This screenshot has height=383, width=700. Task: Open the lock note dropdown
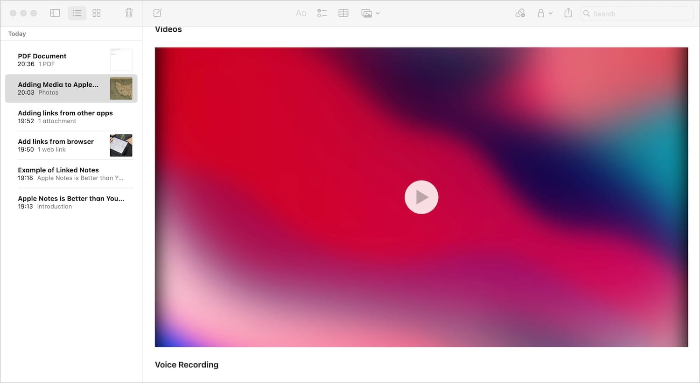click(x=544, y=13)
